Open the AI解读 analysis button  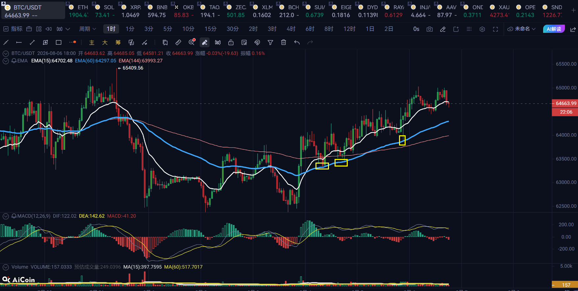pyautogui.click(x=554, y=29)
